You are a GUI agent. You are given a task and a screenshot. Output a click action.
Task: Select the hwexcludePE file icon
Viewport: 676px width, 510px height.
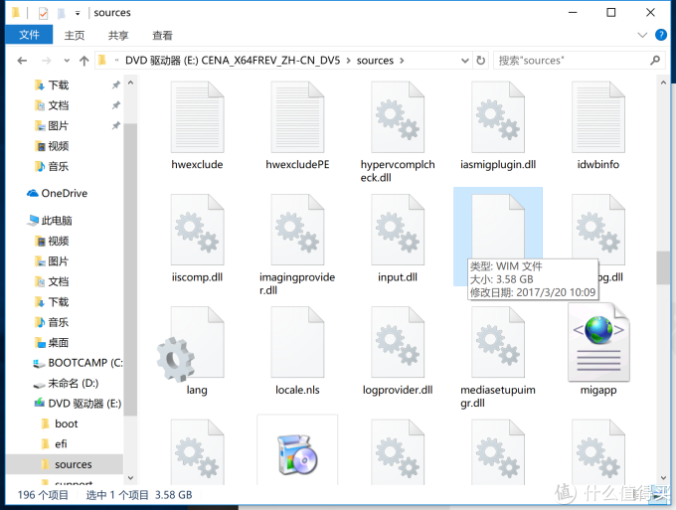297,117
